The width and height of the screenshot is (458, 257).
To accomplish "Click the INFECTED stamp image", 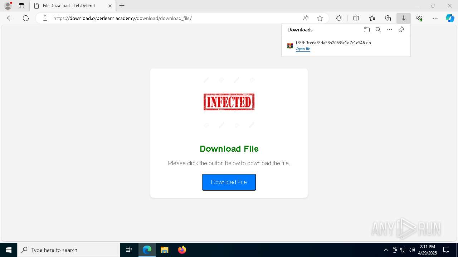I will (x=229, y=102).
